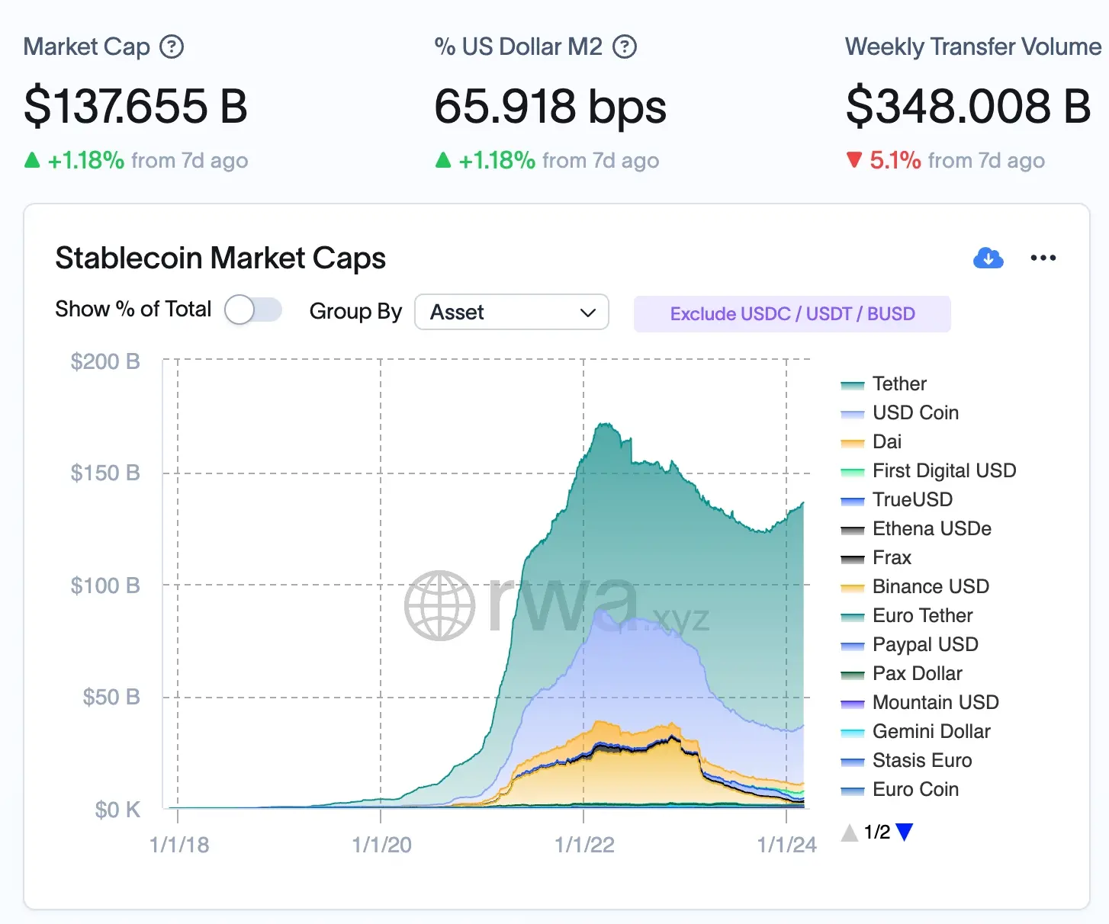Click the $137.655 B market cap value
The width and height of the screenshot is (1109, 924).
136,106
